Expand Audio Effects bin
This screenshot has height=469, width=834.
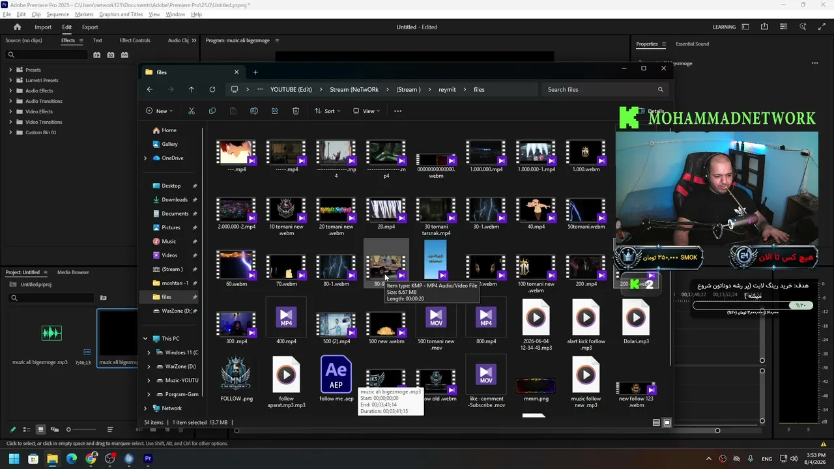tap(10, 91)
